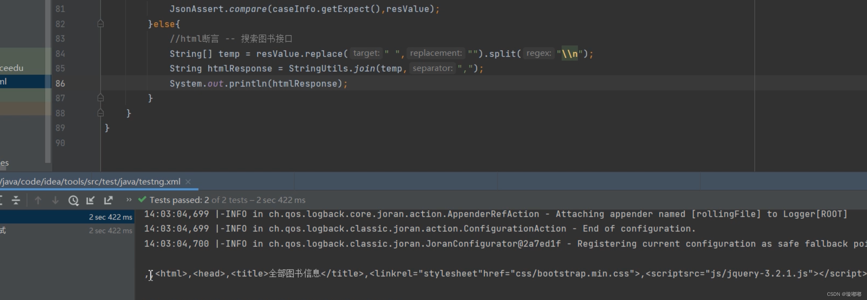Click line number 86 in gutter
The width and height of the screenshot is (867, 300).
60,83
